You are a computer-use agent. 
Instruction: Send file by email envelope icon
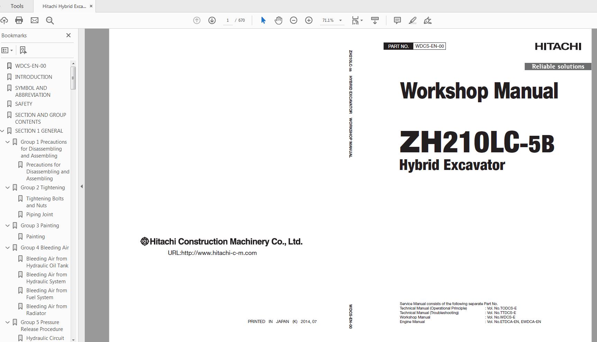[x=35, y=20]
